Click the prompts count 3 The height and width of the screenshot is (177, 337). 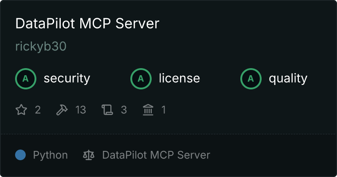tap(124, 110)
